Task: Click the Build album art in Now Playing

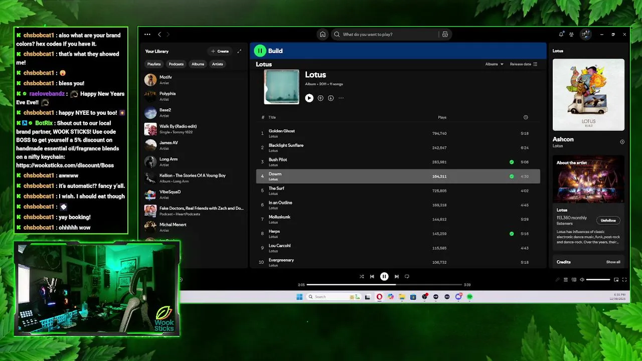Action: (x=589, y=95)
